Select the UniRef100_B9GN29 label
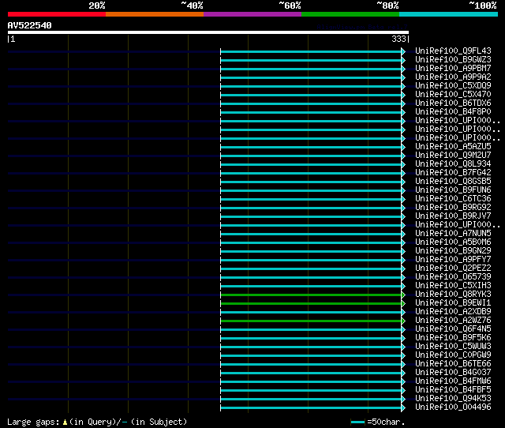 point(453,251)
